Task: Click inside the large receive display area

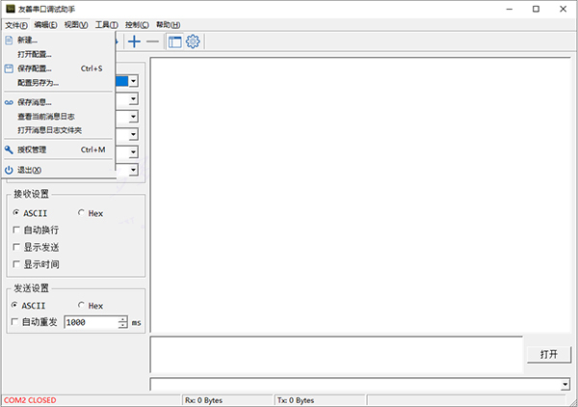Action: [360, 195]
